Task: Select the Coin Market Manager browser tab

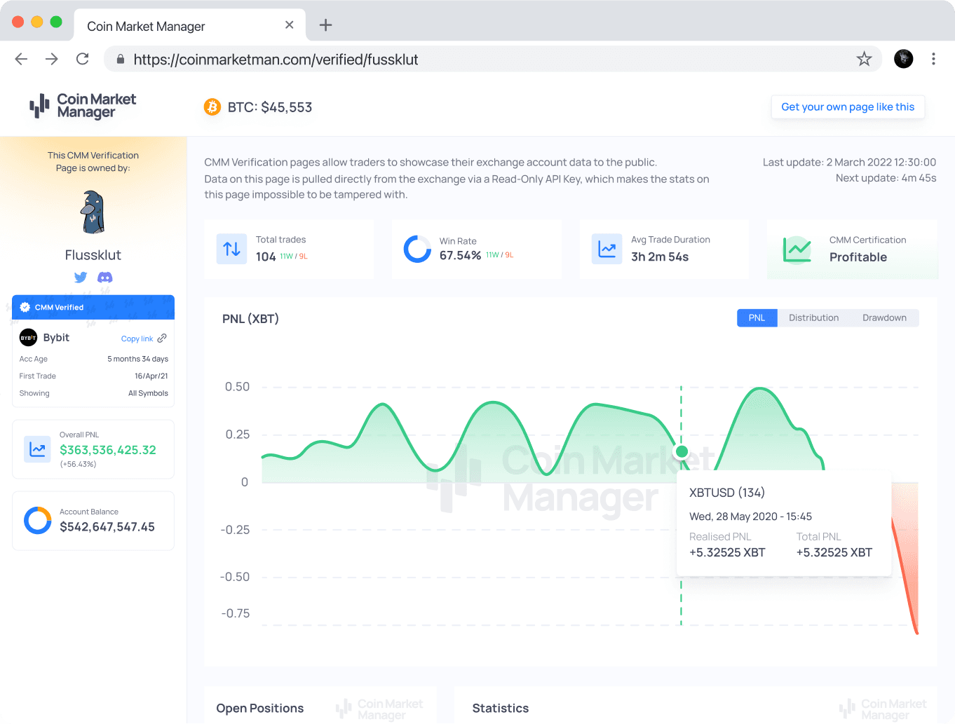Action: (189, 25)
